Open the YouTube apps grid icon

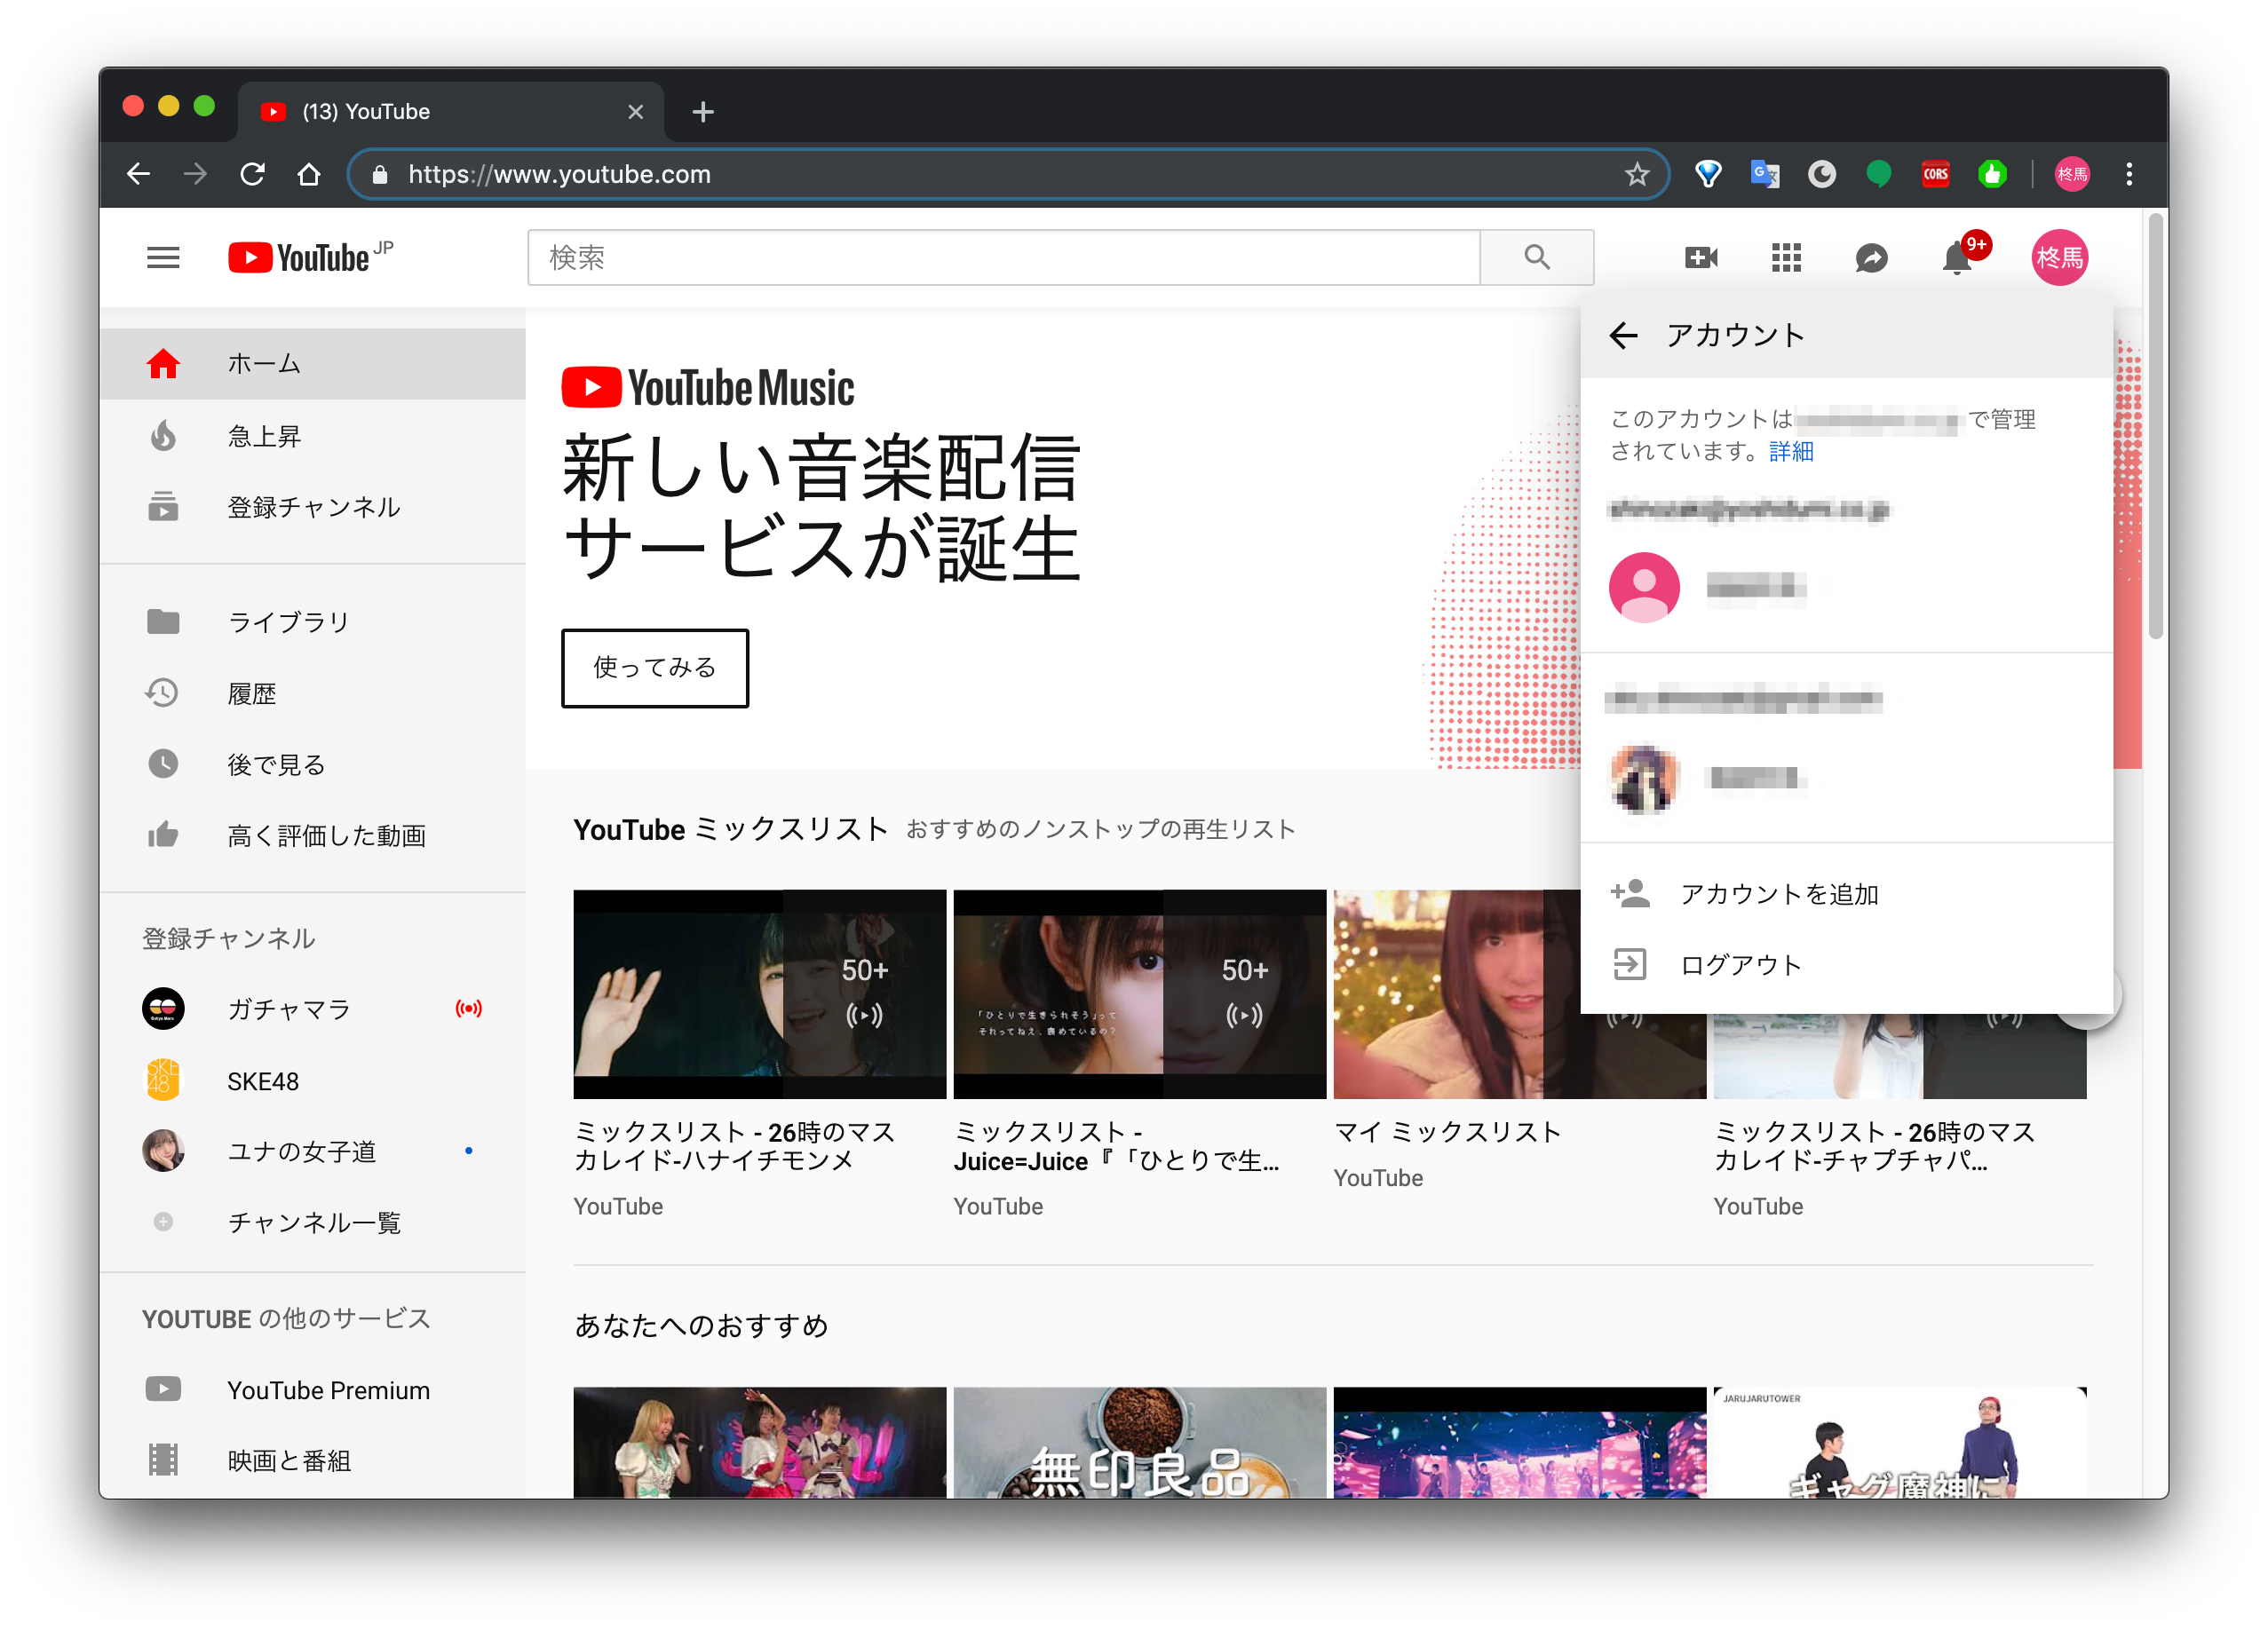click(1786, 258)
